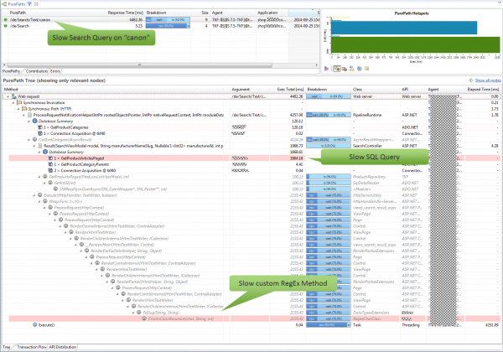This screenshot has height=352, width=503.
Task: Collapse the CallEndDelegate(IAsyncResult) node
Action: (29, 139)
